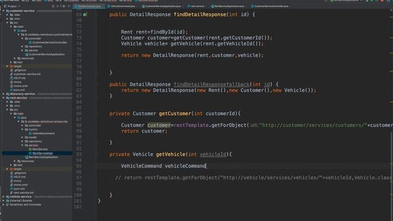Open VehicleCommand class in project tree
Screen dimensions: 393x221
pyautogui.click(x=41, y=133)
